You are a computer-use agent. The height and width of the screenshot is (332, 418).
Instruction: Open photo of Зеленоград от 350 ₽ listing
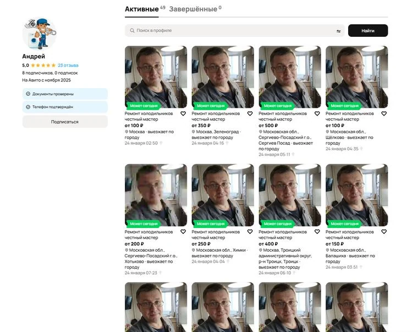click(223, 77)
